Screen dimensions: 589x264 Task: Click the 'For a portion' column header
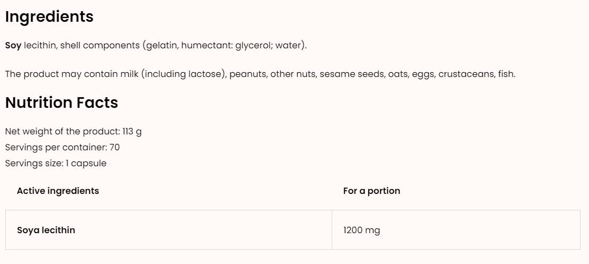[371, 191]
